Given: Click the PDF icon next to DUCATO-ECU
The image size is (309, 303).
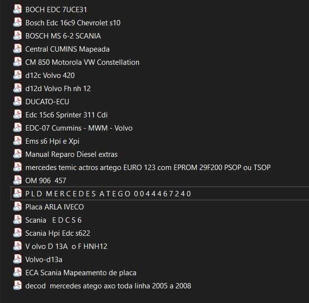Looking at the screenshot, I should pos(18,101).
